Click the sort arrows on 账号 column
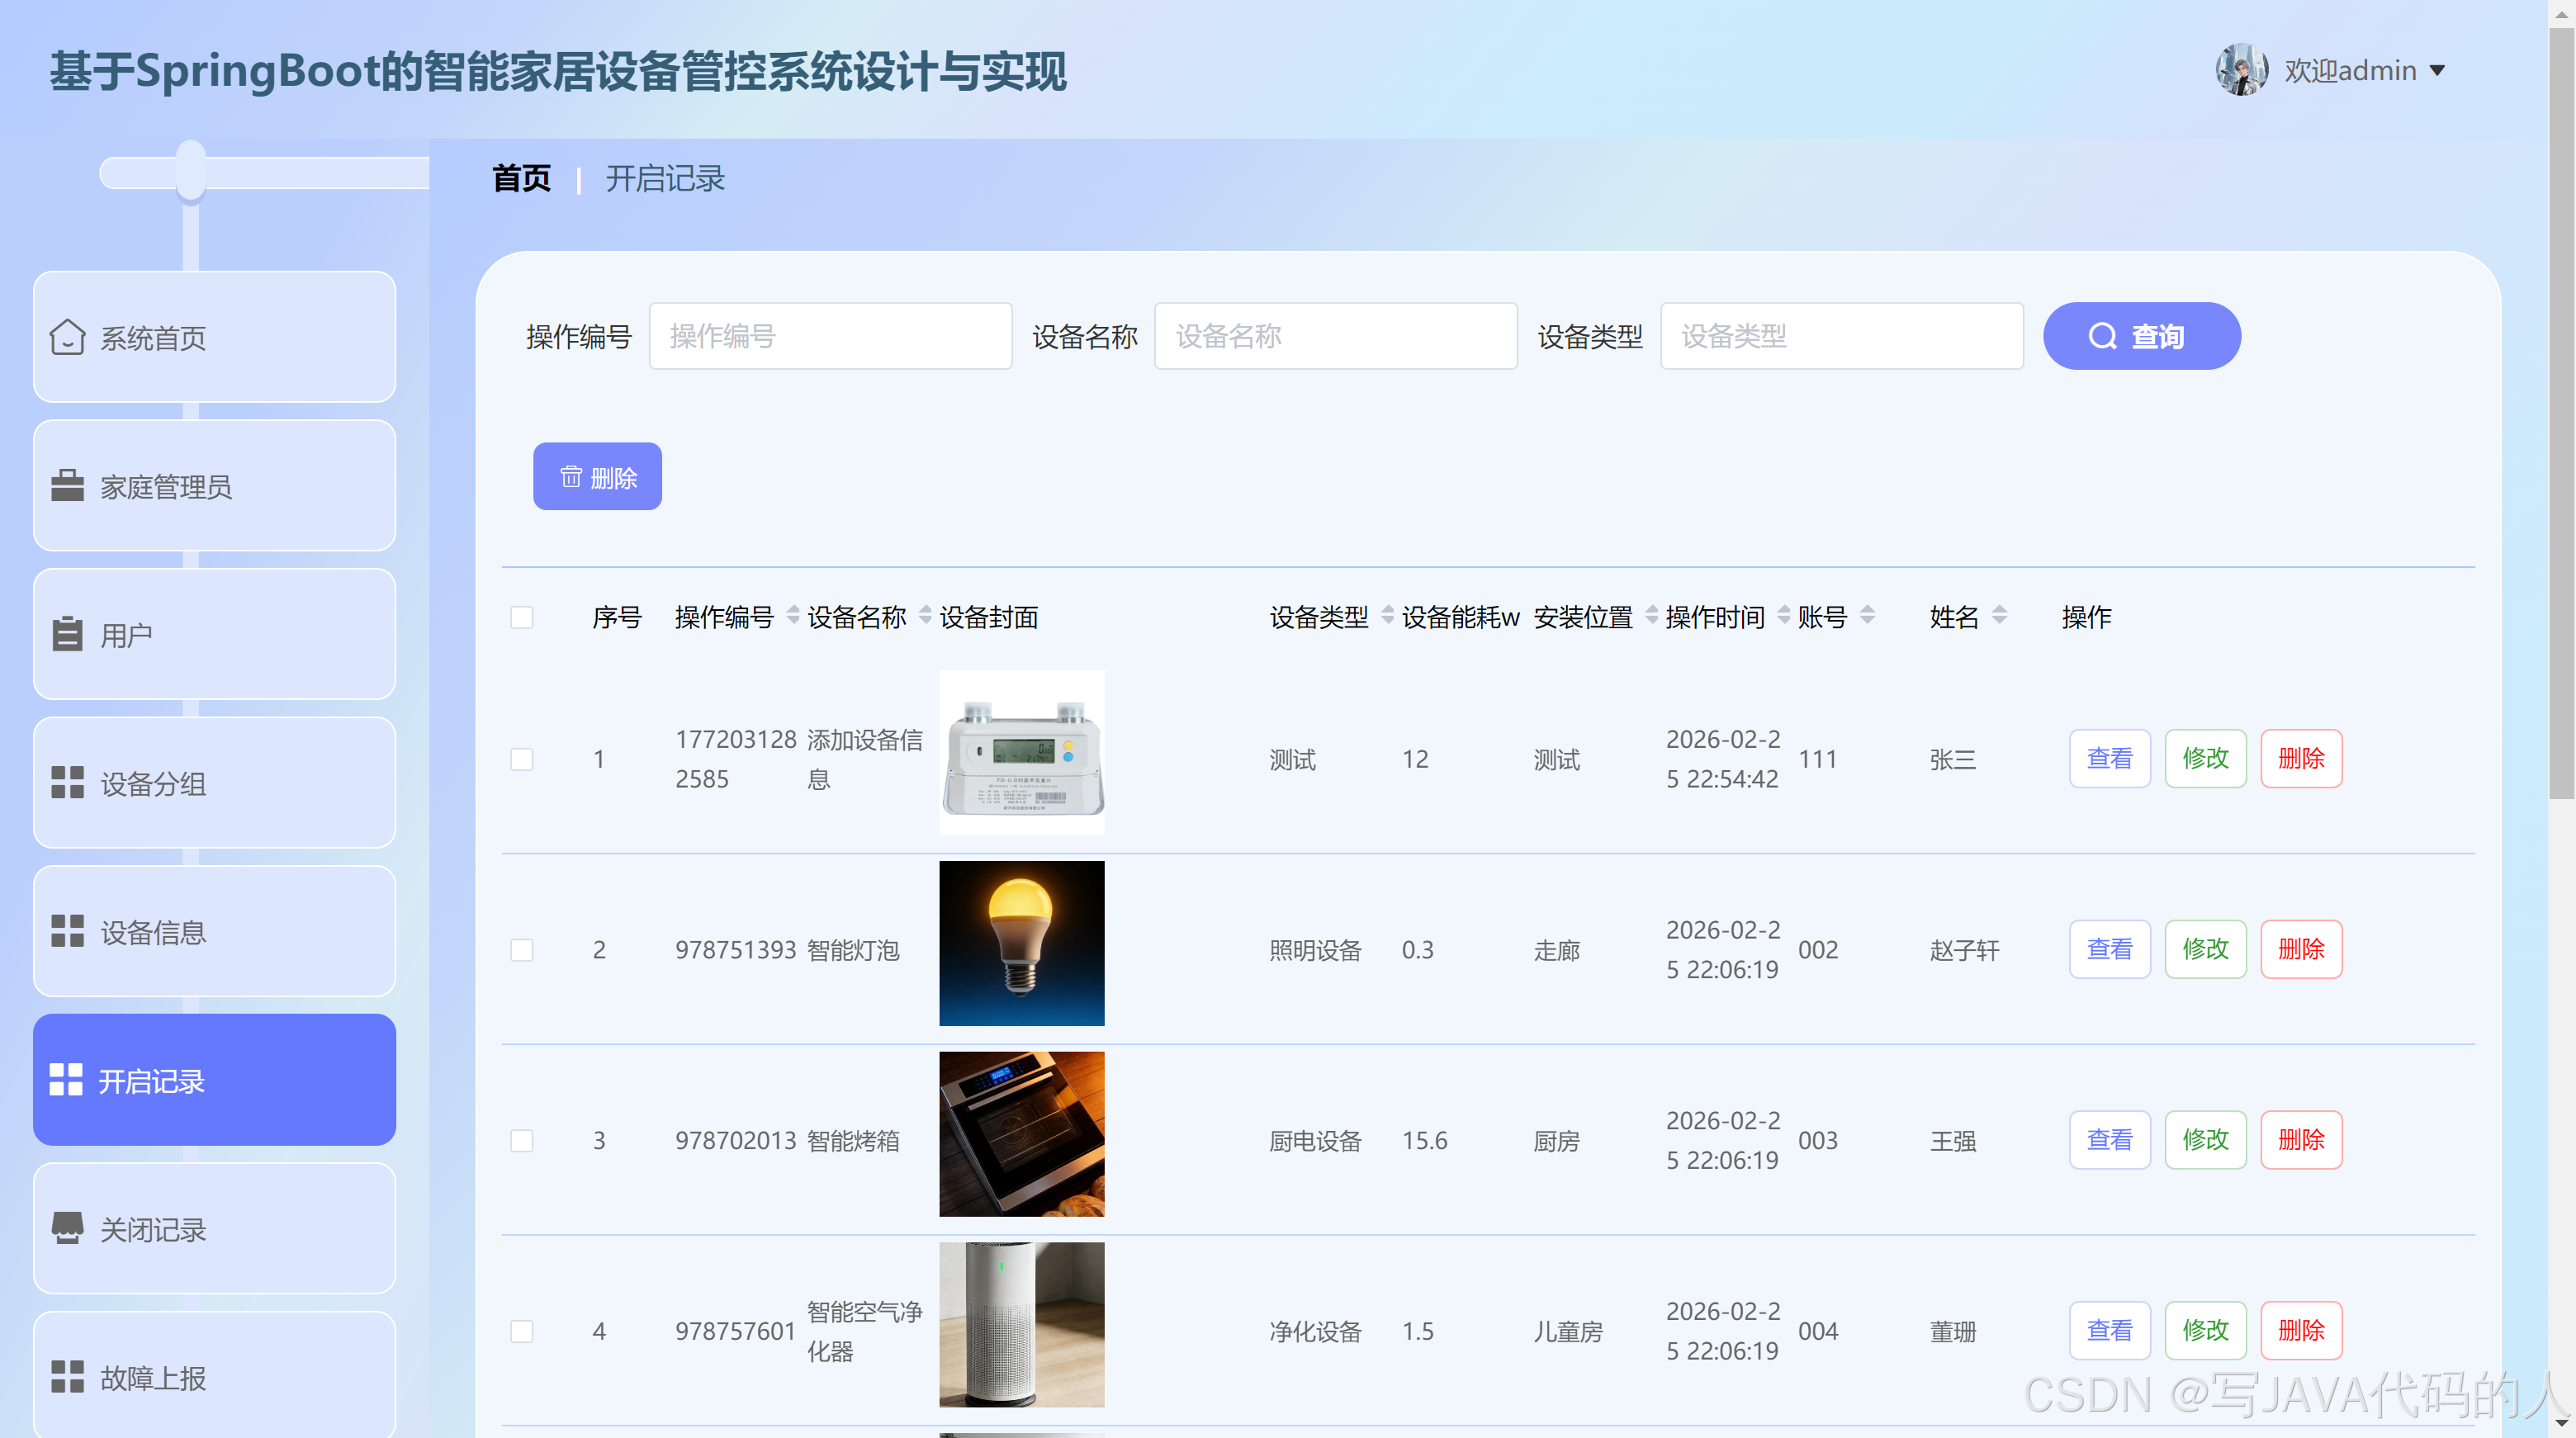Viewport: 2576px width, 1438px height. click(1867, 615)
